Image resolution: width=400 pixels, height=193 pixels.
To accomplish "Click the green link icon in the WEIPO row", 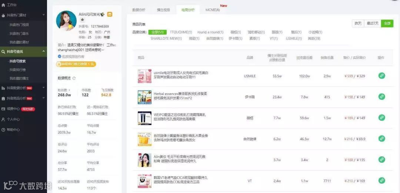I will coord(381,118).
